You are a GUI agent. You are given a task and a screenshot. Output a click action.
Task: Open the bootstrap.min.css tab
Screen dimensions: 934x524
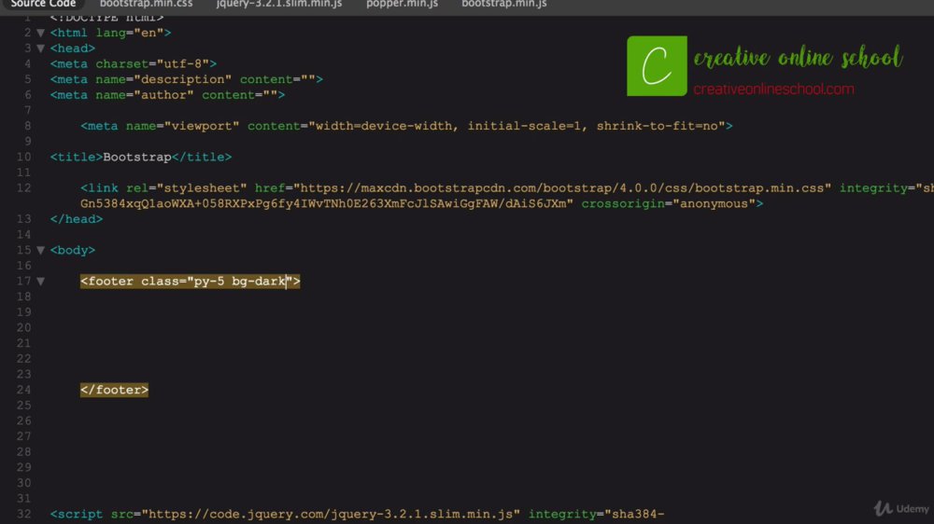click(x=146, y=4)
